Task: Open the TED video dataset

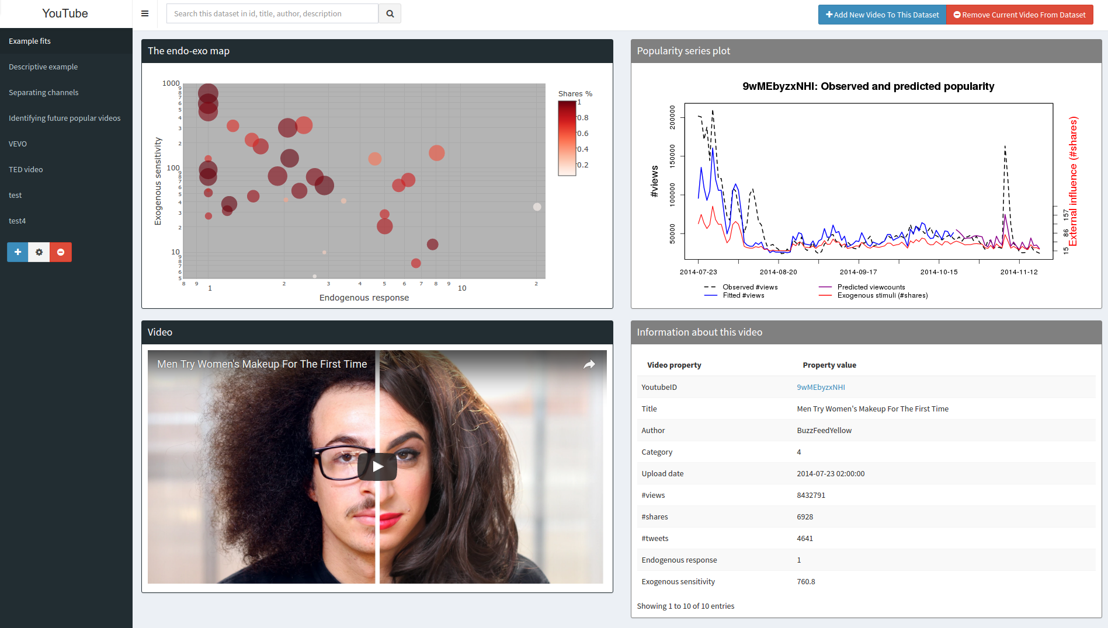Action: [x=26, y=169]
